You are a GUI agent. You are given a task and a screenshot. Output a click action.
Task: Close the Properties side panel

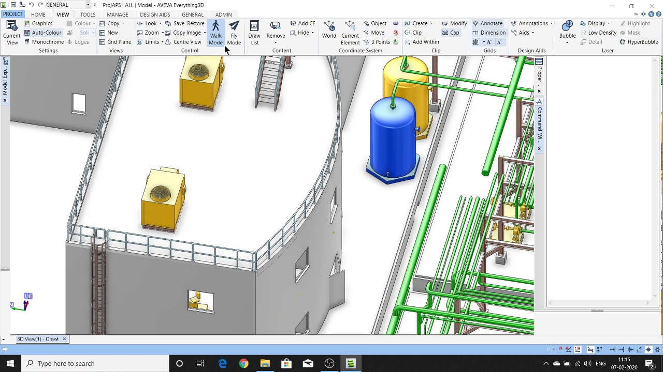(539, 91)
